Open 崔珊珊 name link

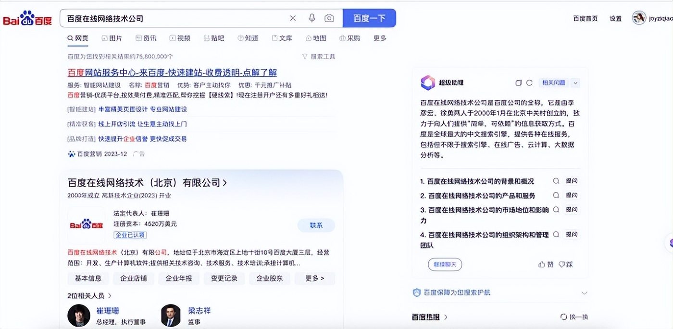click(x=108, y=311)
